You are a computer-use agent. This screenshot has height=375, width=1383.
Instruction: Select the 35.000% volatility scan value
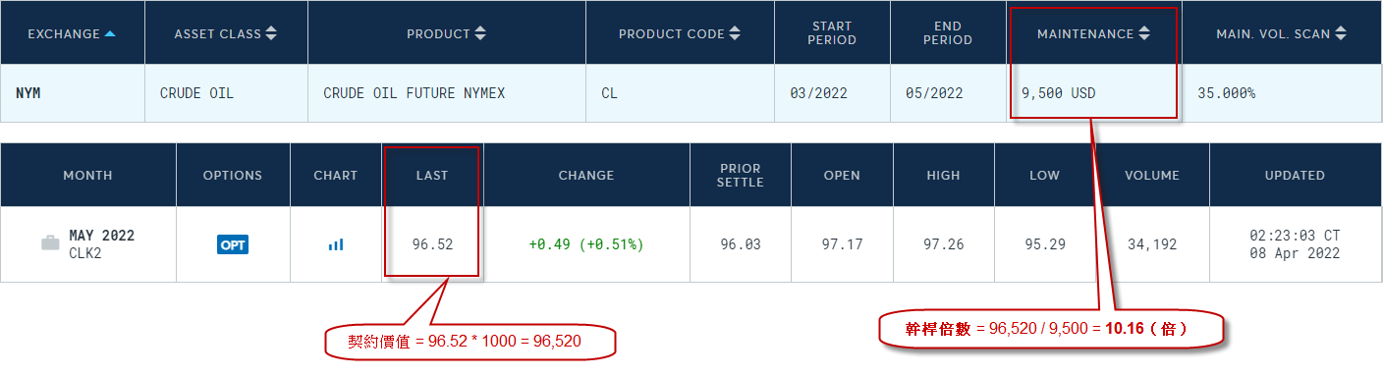pos(1226,93)
